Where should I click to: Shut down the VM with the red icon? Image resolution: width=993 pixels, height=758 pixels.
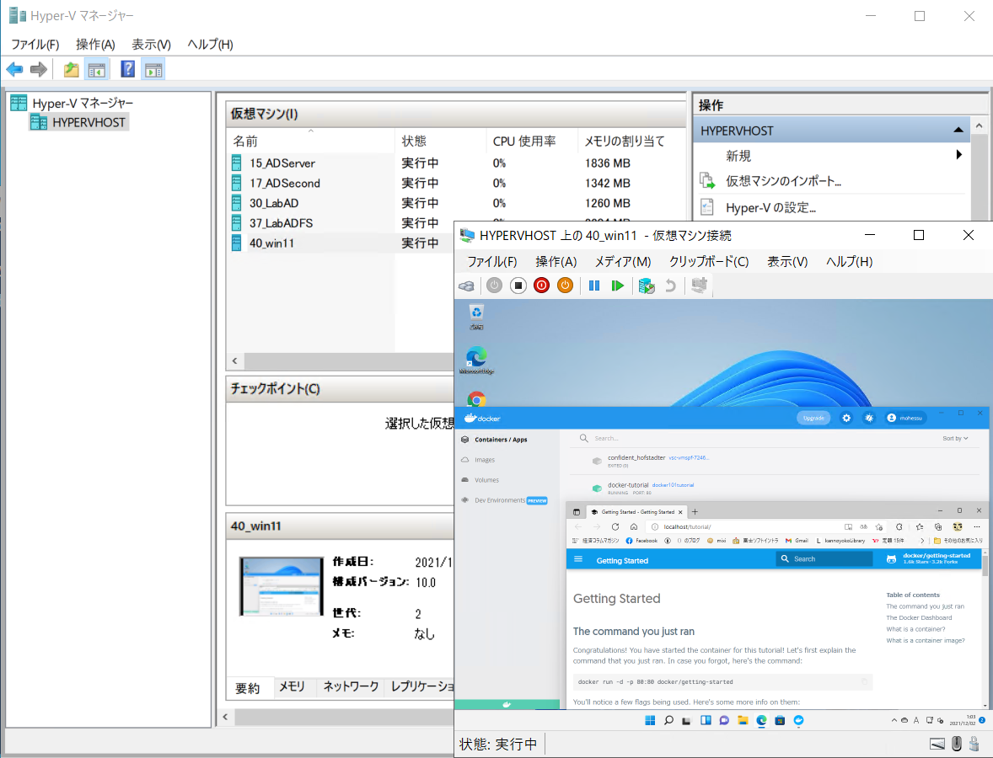(541, 286)
